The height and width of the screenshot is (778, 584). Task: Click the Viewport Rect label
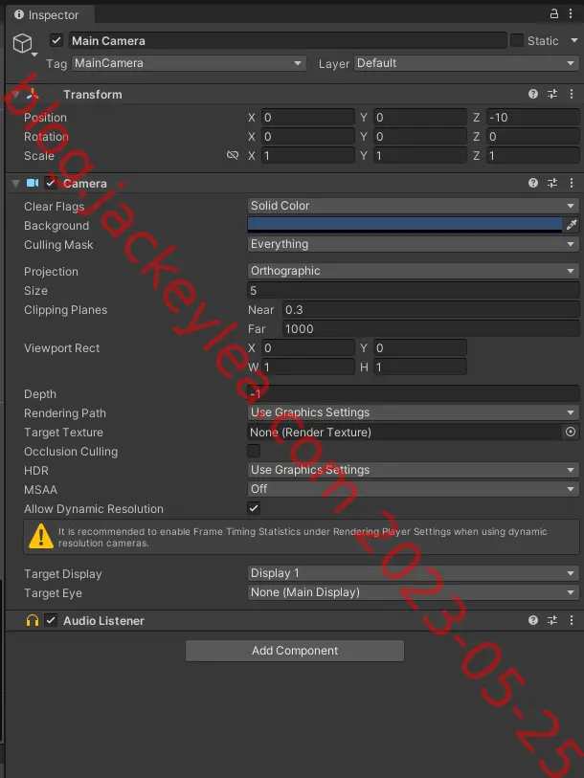(x=61, y=348)
